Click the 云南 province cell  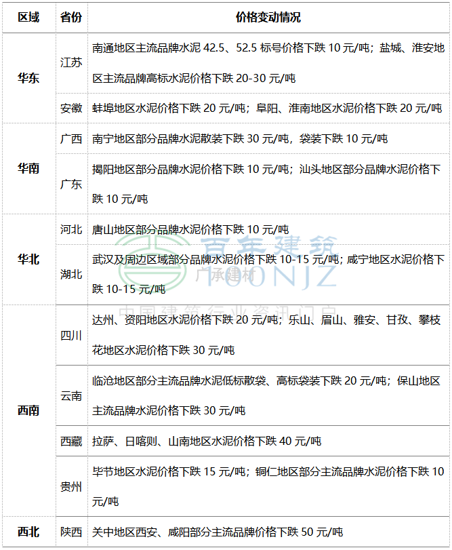(71, 395)
